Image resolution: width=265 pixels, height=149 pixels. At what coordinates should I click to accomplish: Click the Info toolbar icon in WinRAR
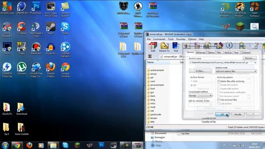[x=229, y=46]
